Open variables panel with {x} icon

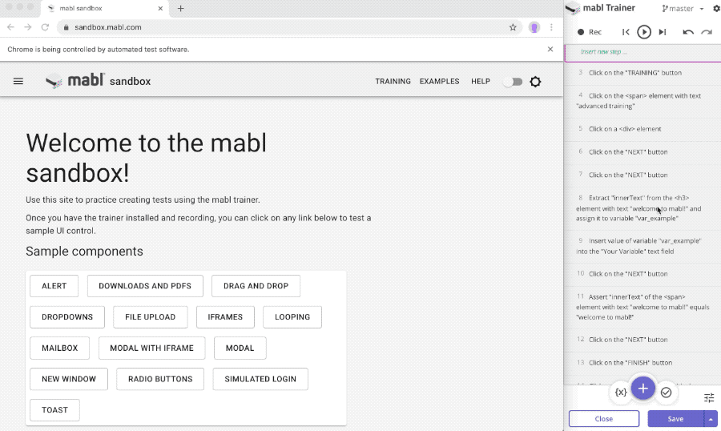tap(621, 392)
